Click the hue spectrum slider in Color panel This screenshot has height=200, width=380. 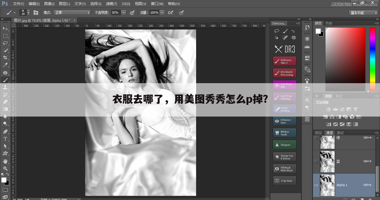point(372,59)
